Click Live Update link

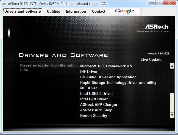[x=151, y=59]
